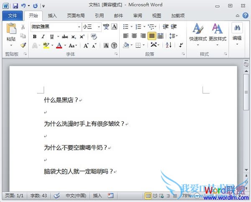
Task: Expand the bullets list dropdown arrow
Action: (x=132, y=27)
